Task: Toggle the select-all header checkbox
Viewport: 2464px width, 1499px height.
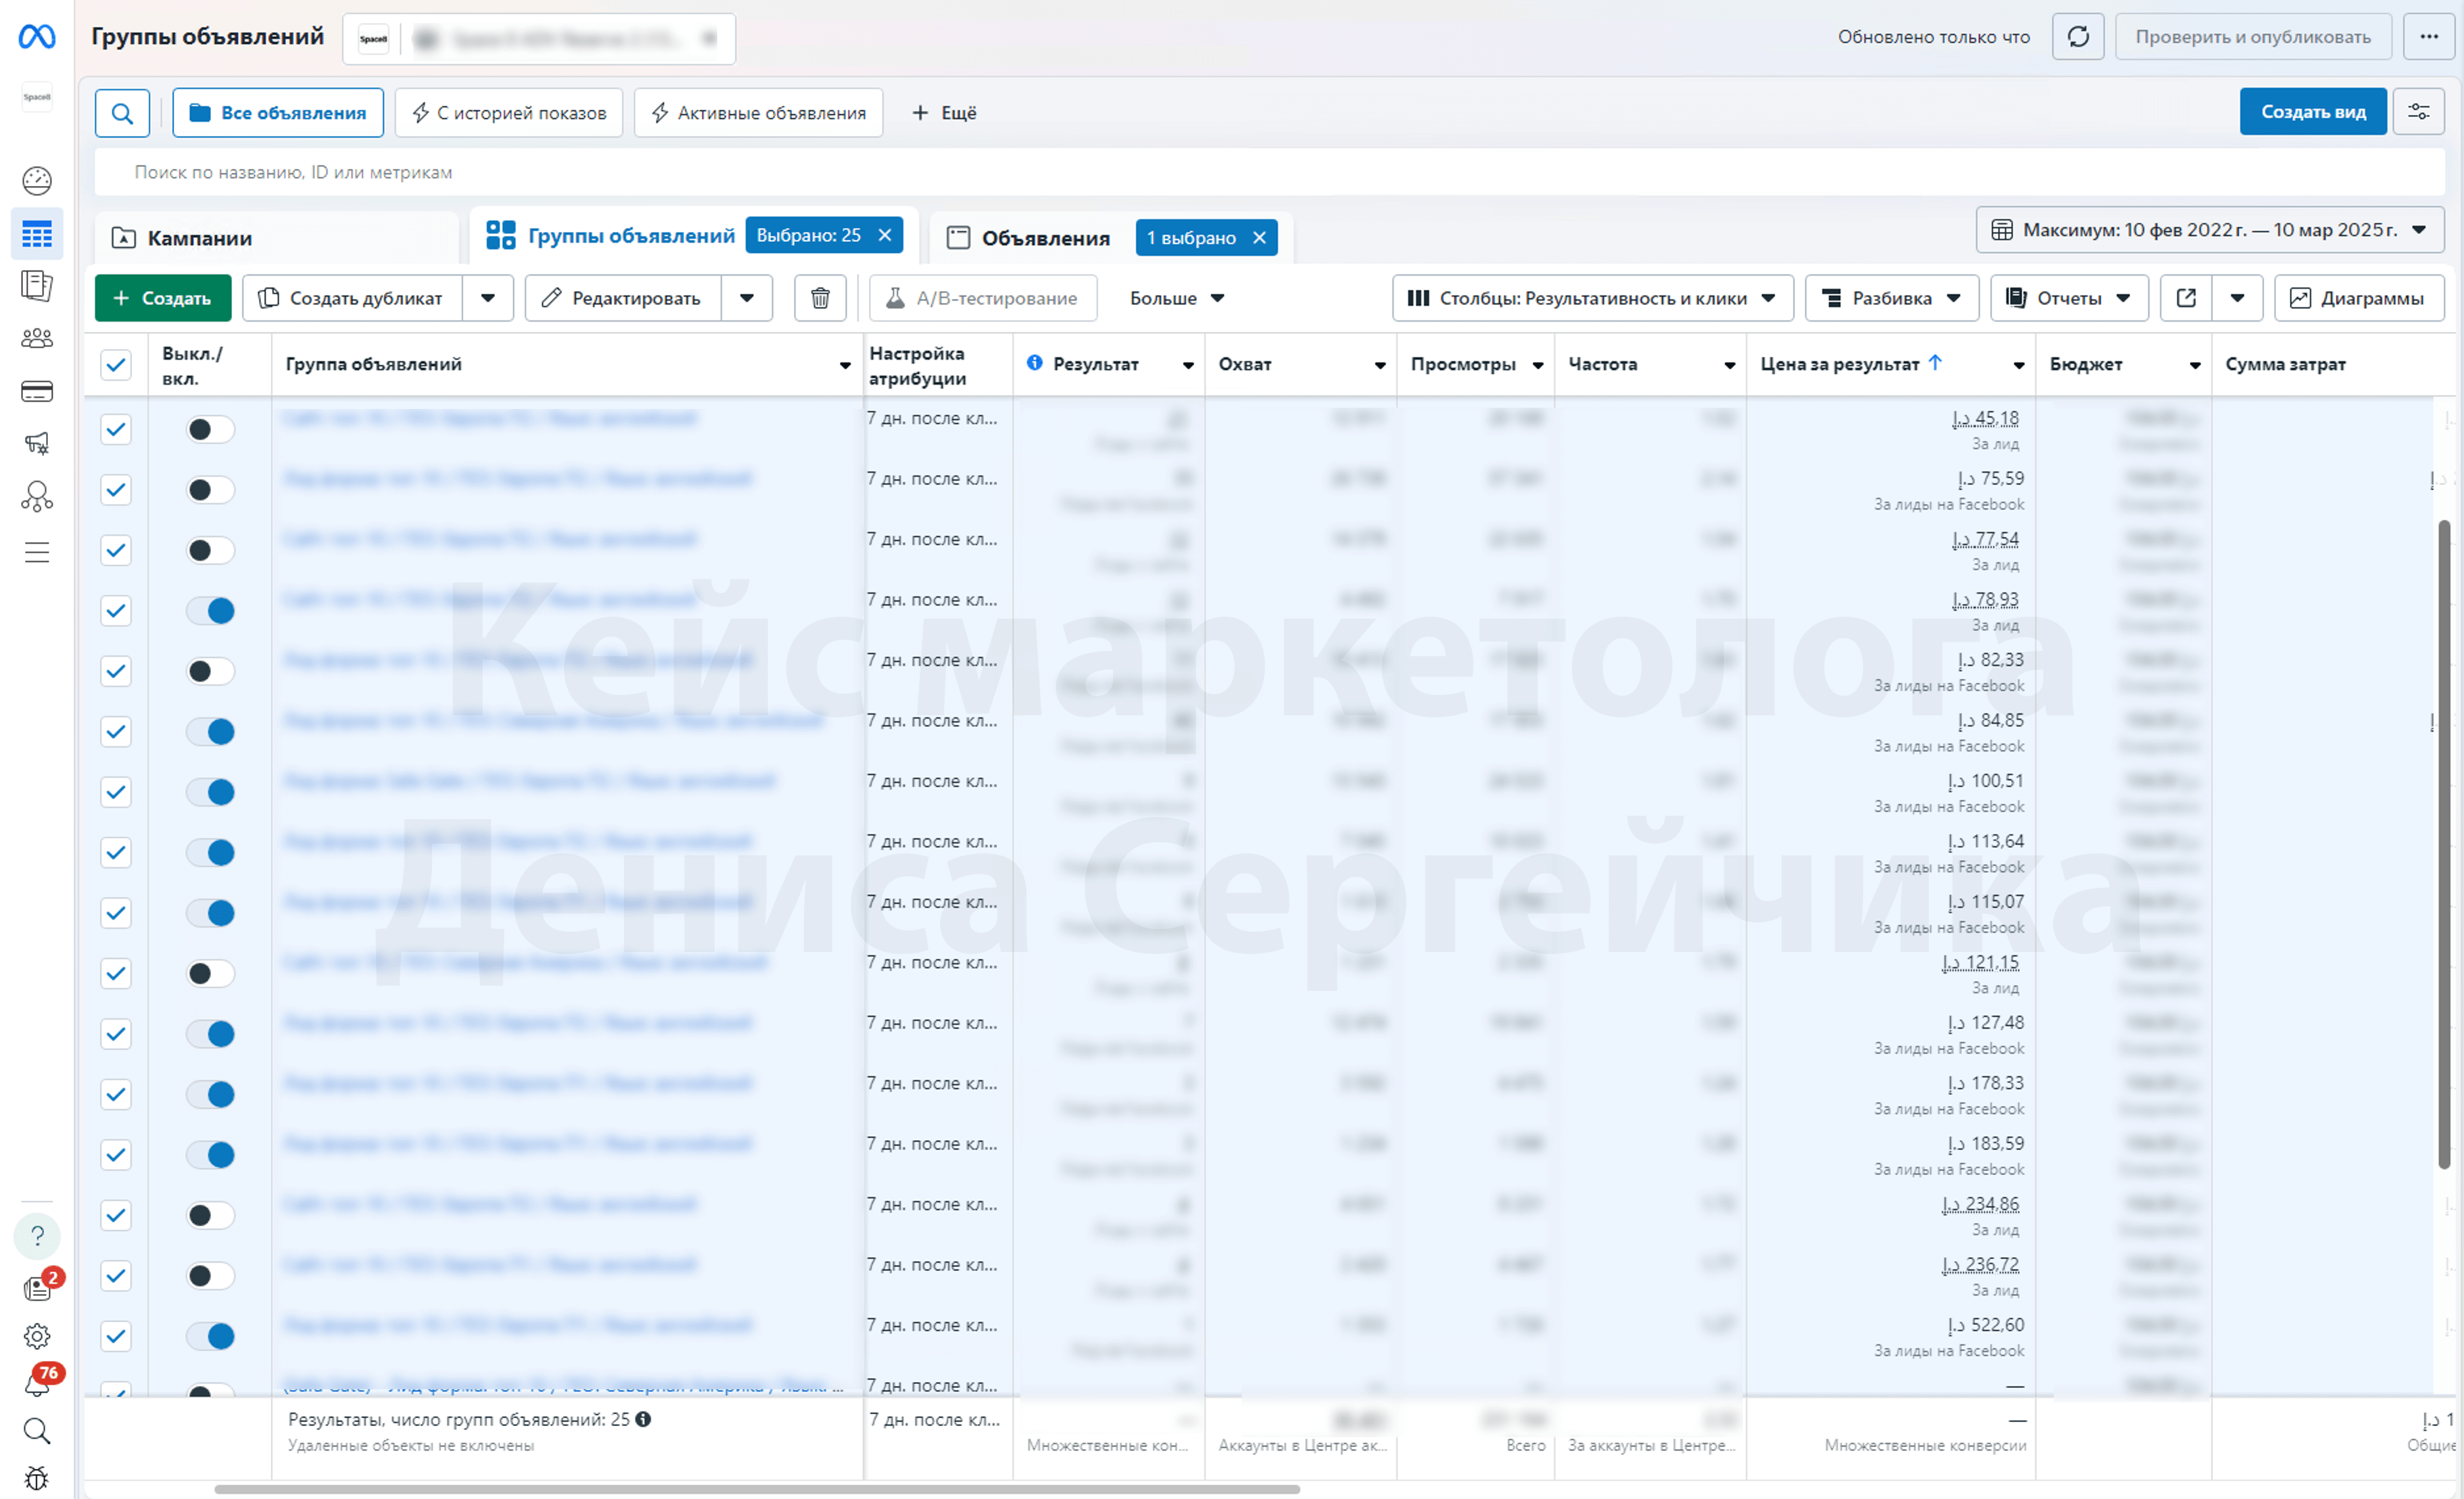Action: (116, 365)
